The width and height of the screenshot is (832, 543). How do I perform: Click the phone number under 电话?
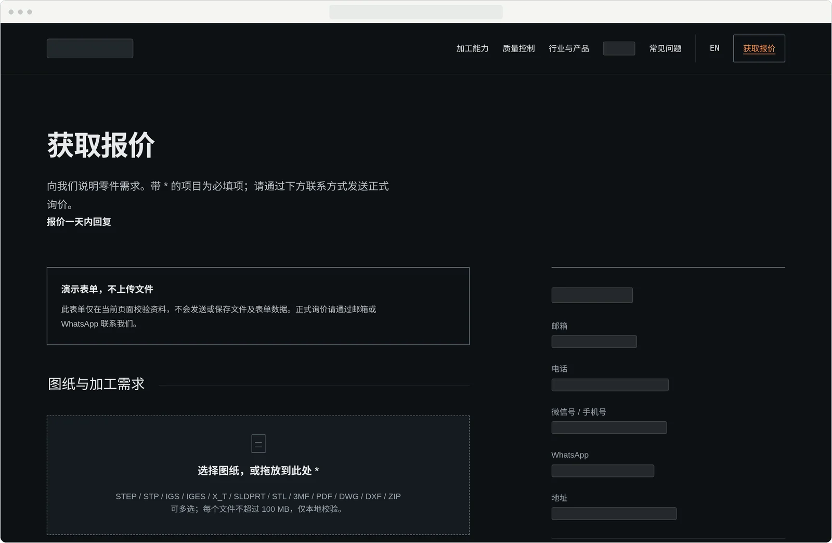point(610,385)
